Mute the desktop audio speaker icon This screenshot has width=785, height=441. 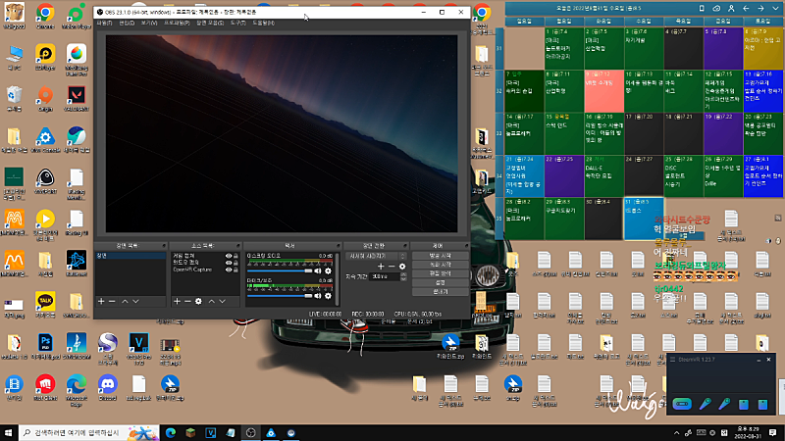click(318, 269)
